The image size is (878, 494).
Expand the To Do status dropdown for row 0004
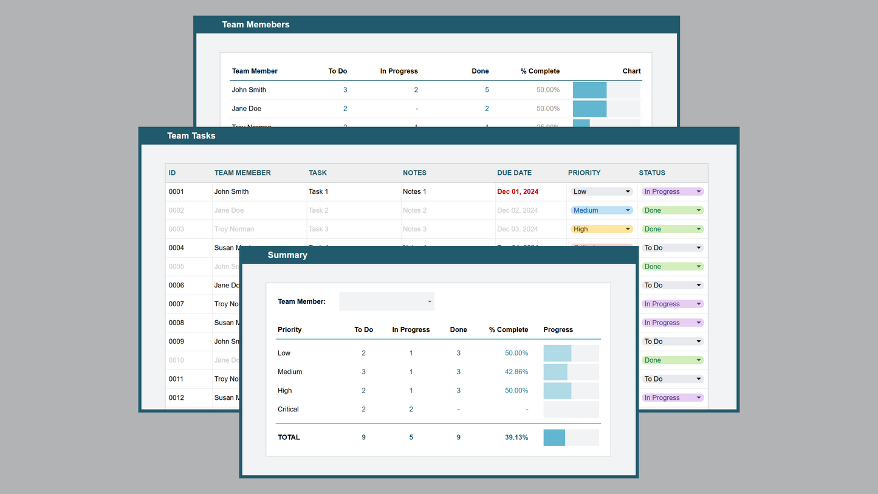[x=672, y=248]
